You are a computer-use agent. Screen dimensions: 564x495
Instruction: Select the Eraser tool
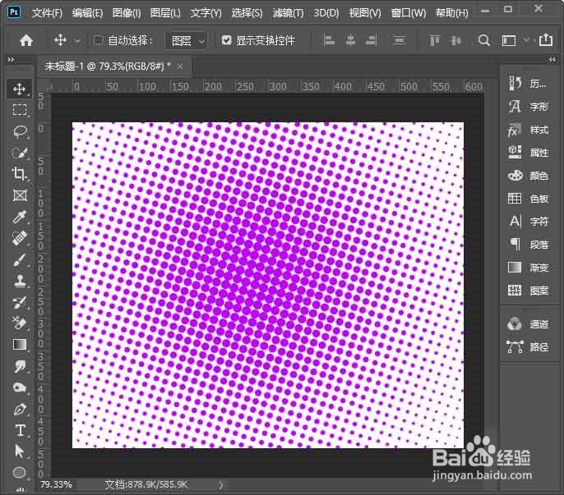click(20, 323)
